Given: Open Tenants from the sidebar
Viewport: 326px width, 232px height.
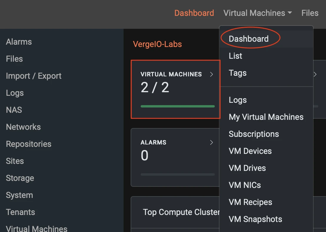Looking at the screenshot, I should tap(20, 212).
